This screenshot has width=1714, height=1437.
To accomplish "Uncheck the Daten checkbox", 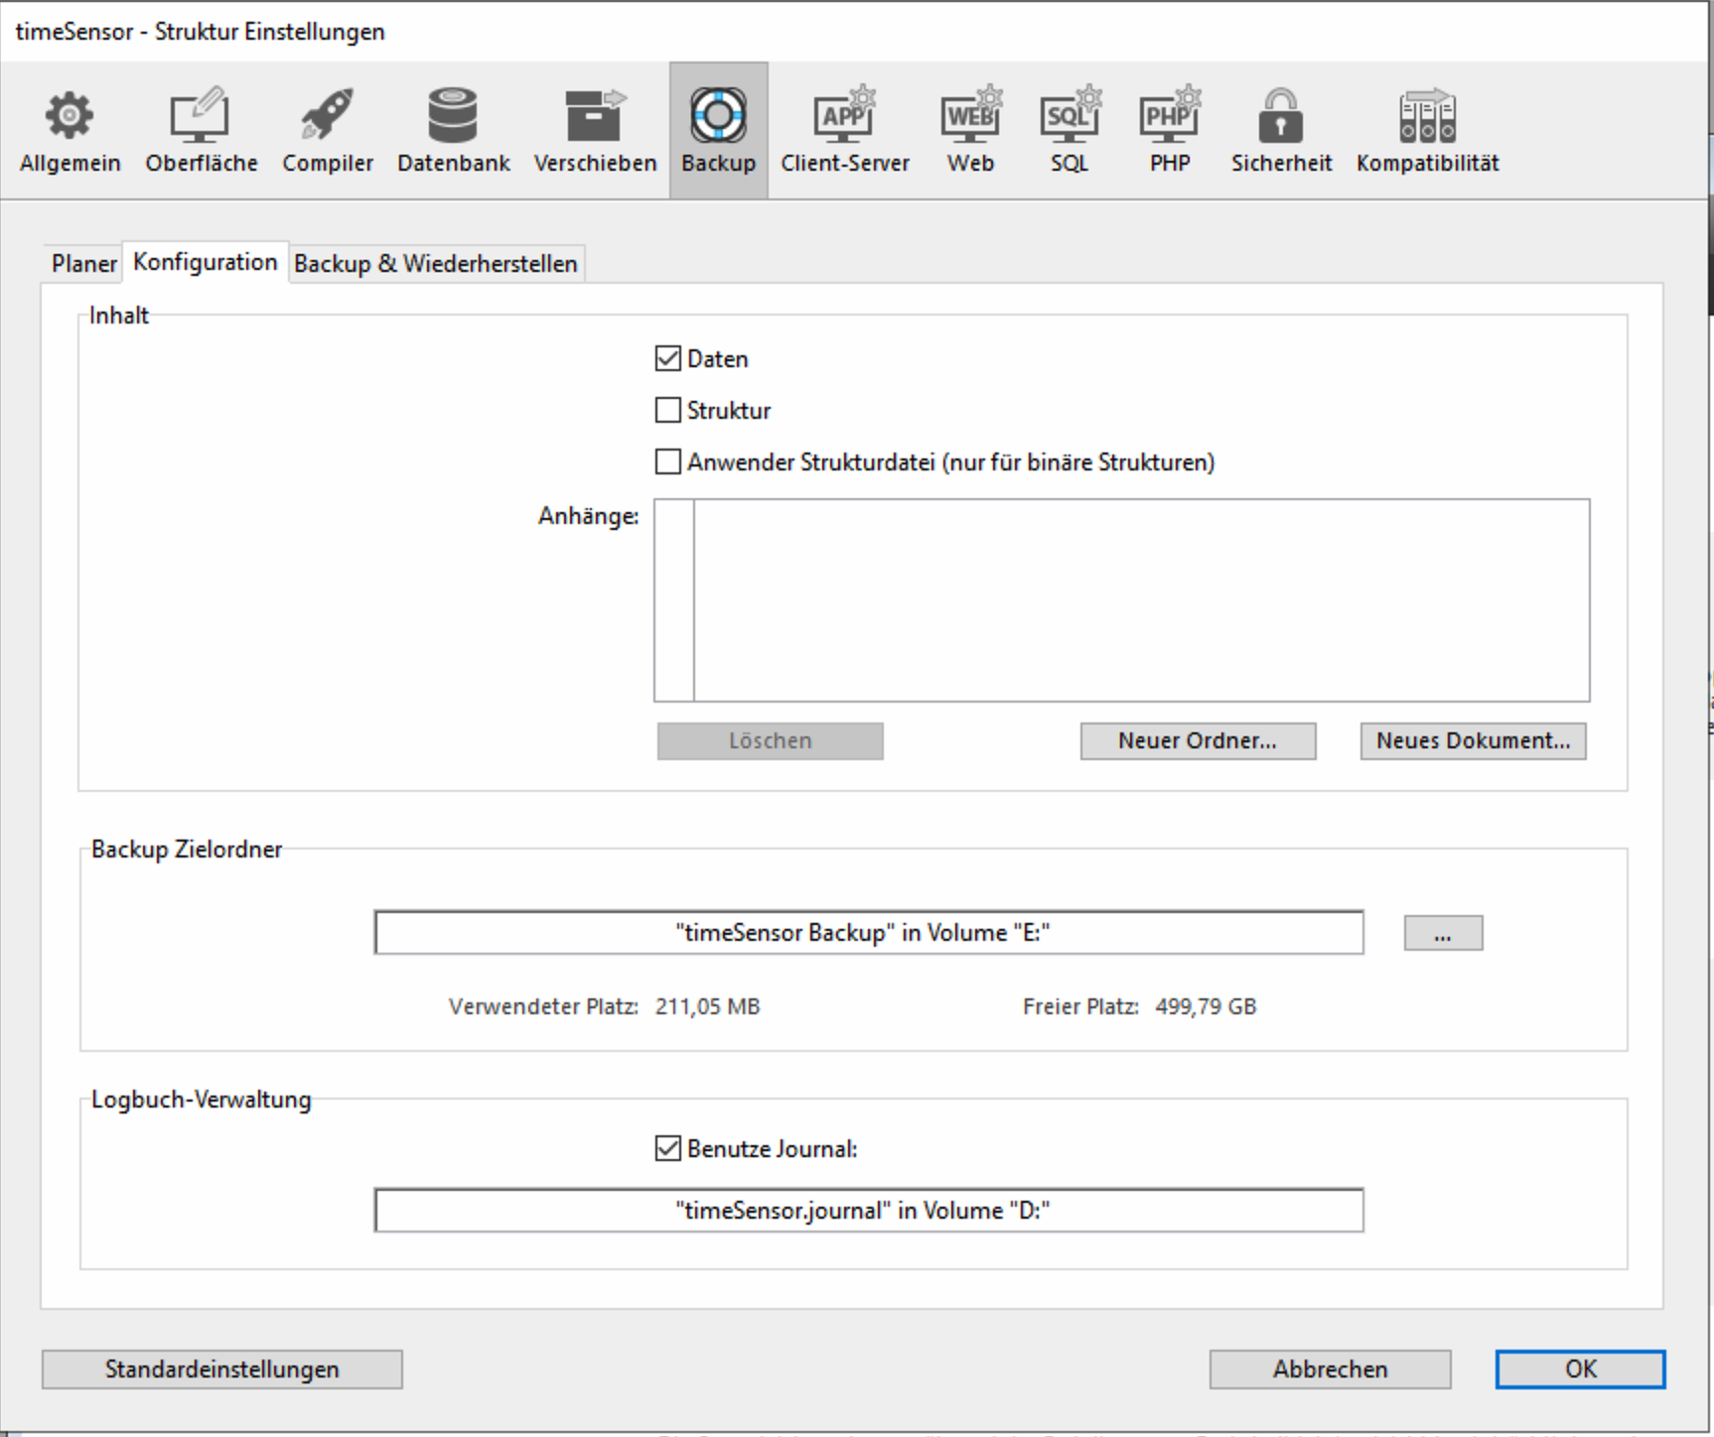I will click(x=668, y=358).
